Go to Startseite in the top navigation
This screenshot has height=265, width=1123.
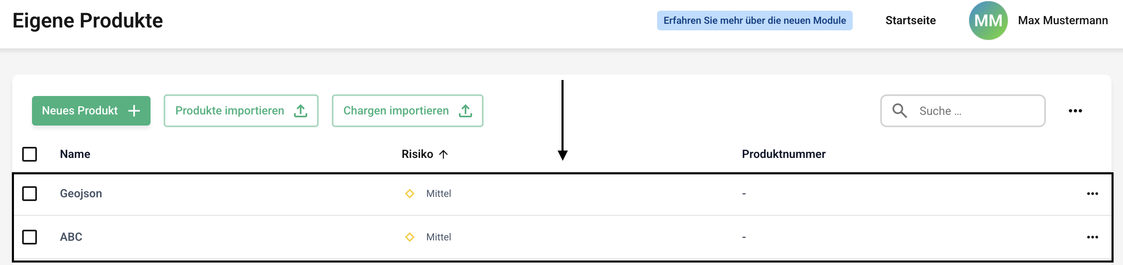tap(910, 21)
